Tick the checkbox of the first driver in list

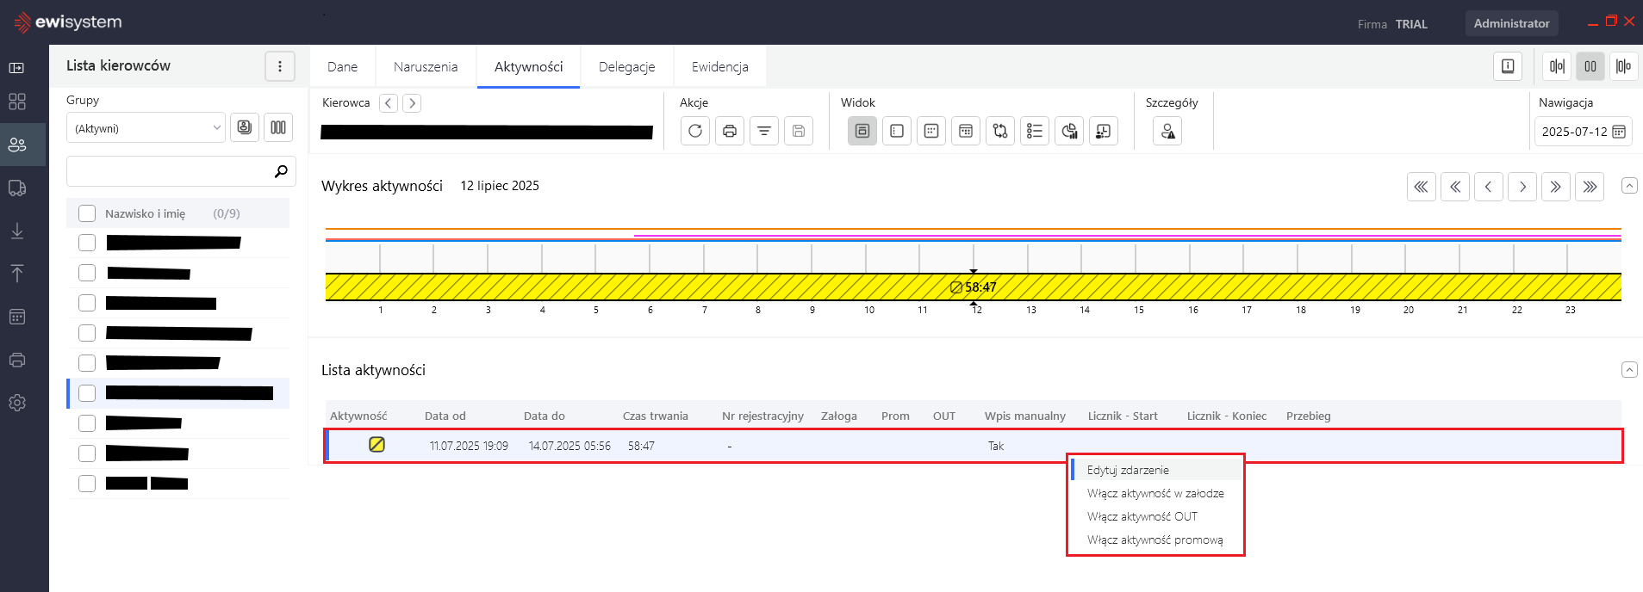coord(87,243)
